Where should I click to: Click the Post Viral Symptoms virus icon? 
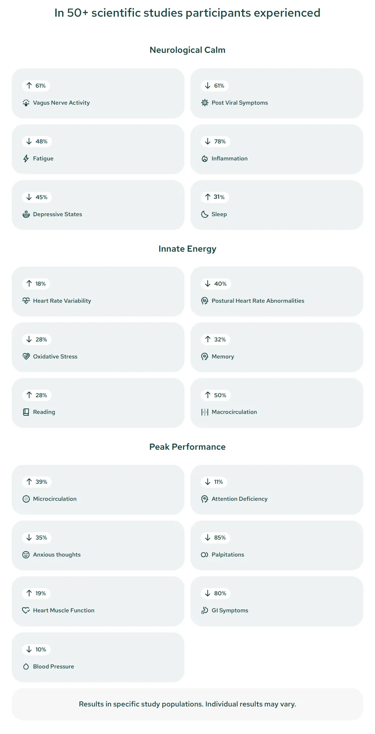pos(205,103)
